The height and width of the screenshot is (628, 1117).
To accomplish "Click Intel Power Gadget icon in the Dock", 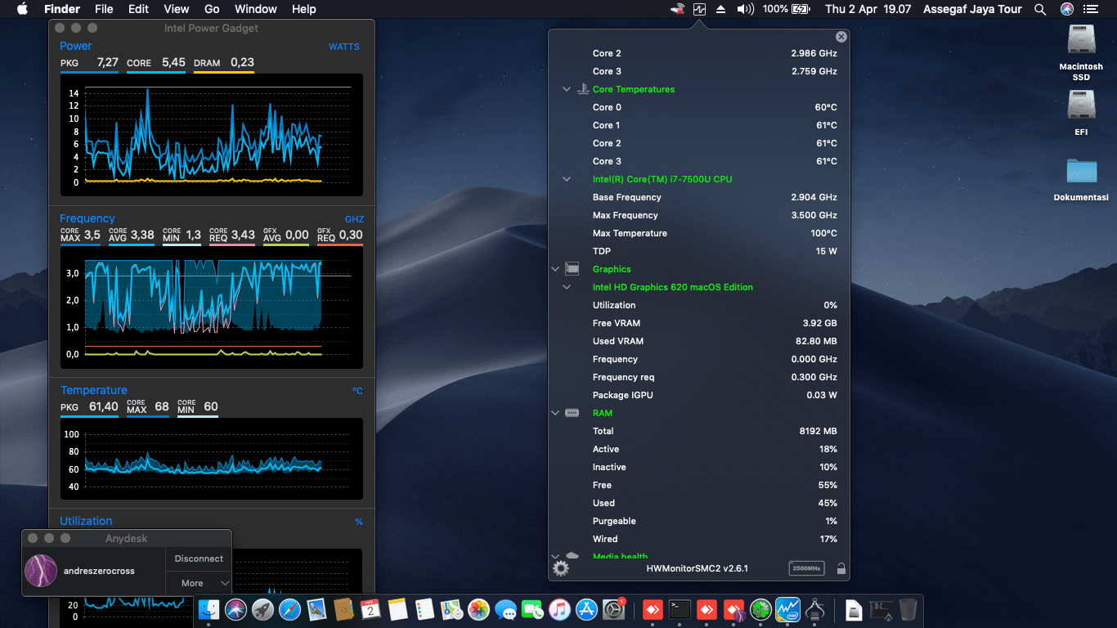I will (787, 609).
